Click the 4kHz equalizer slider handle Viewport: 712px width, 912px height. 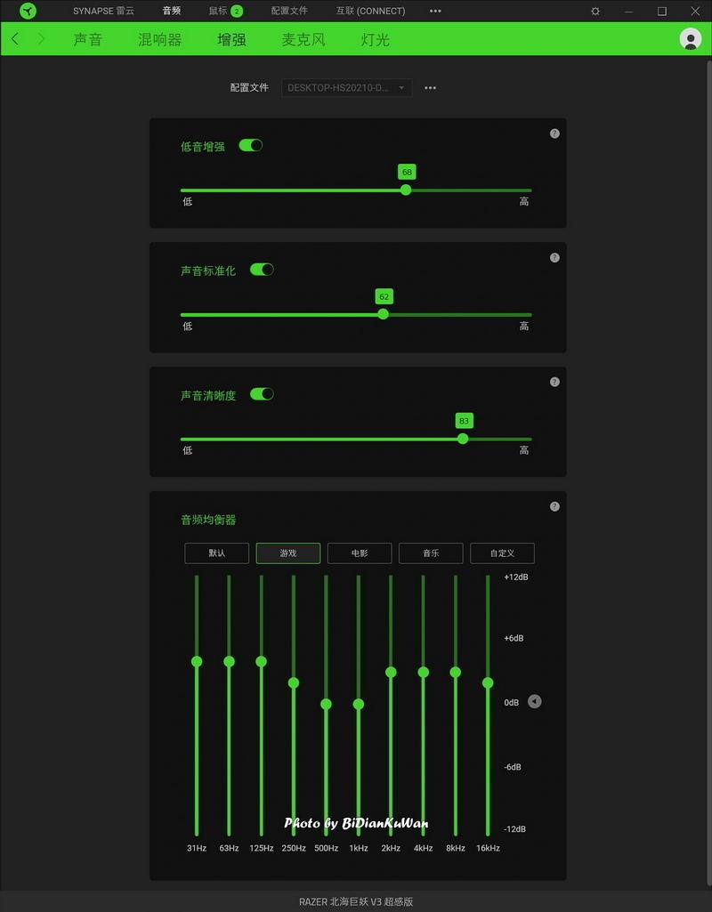point(423,672)
